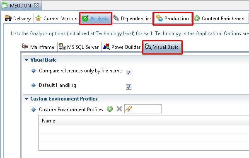Select the Visual Basic technology tab
This screenshot has height=158, width=249.
pos(162,47)
